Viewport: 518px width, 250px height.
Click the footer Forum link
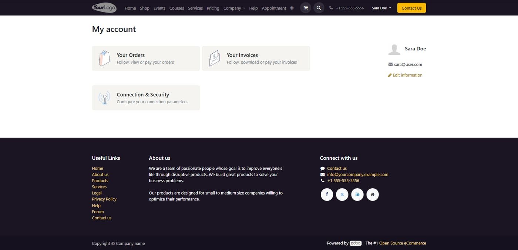[x=98, y=212]
